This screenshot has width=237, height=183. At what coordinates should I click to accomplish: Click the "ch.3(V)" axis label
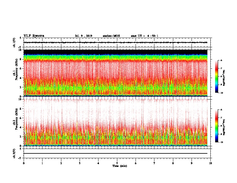tap(14, 153)
